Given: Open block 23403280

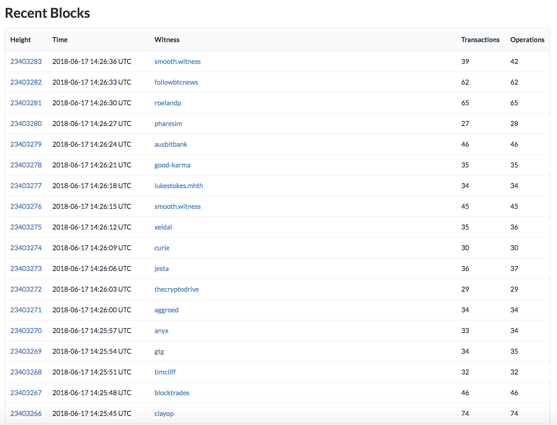Looking at the screenshot, I should 26,124.
